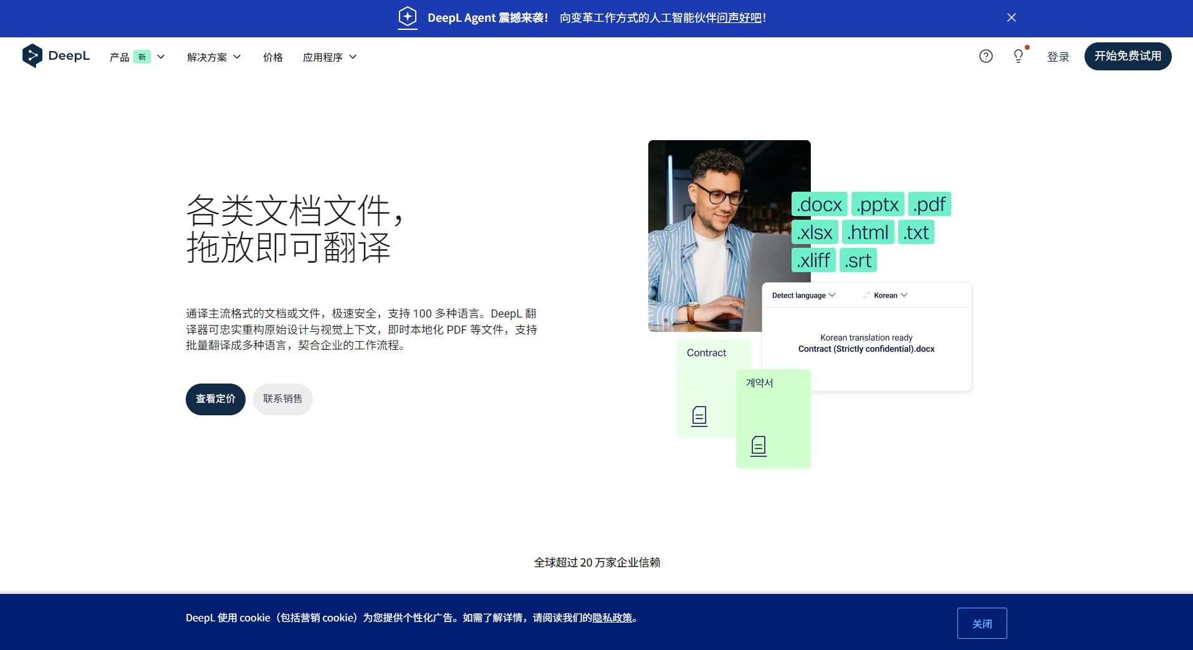Expand the 解决方案 navigation menu

click(x=213, y=57)
